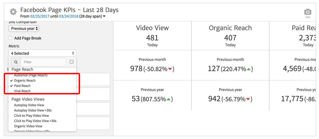The image size is (319, 139).
Task: Expand the 28 day span arrow
Action: click(104, 16)
